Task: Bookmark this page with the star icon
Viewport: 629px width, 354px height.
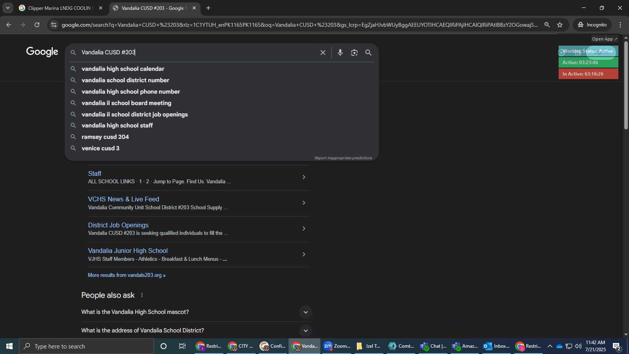Action: click(x=560, y=25)
